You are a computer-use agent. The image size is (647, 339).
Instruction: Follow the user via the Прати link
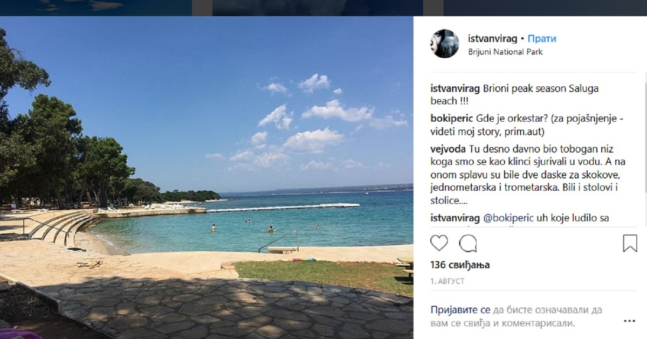(542, 39)
